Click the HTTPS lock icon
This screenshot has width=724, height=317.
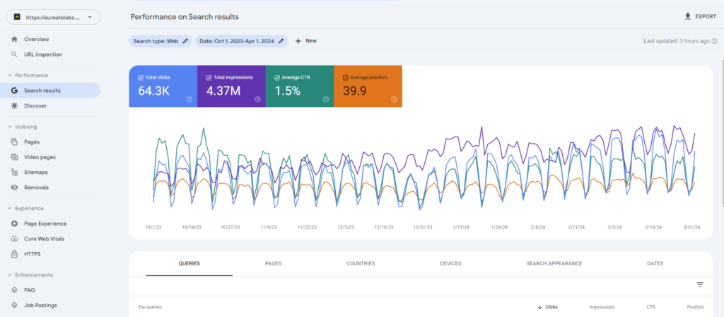[x=15, y=254]
